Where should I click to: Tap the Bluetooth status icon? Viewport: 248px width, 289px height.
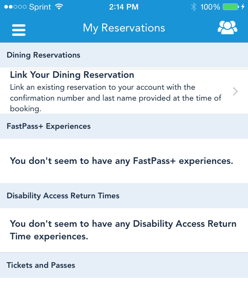[193, 7]
